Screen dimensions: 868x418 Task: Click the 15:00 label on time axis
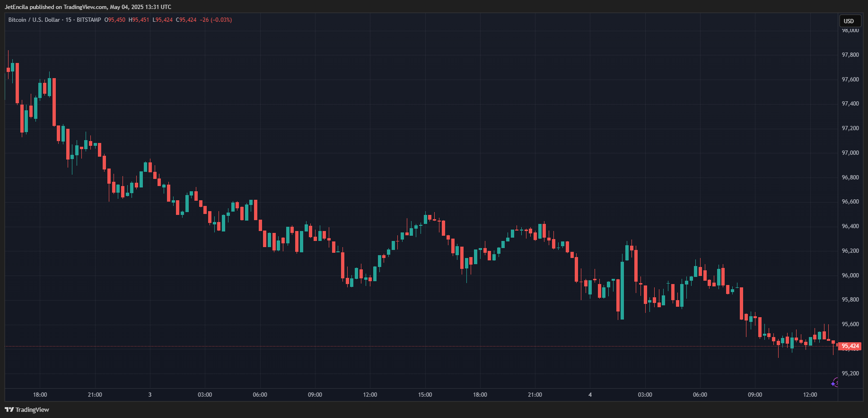pyautogui.click(x=425, y=395)
